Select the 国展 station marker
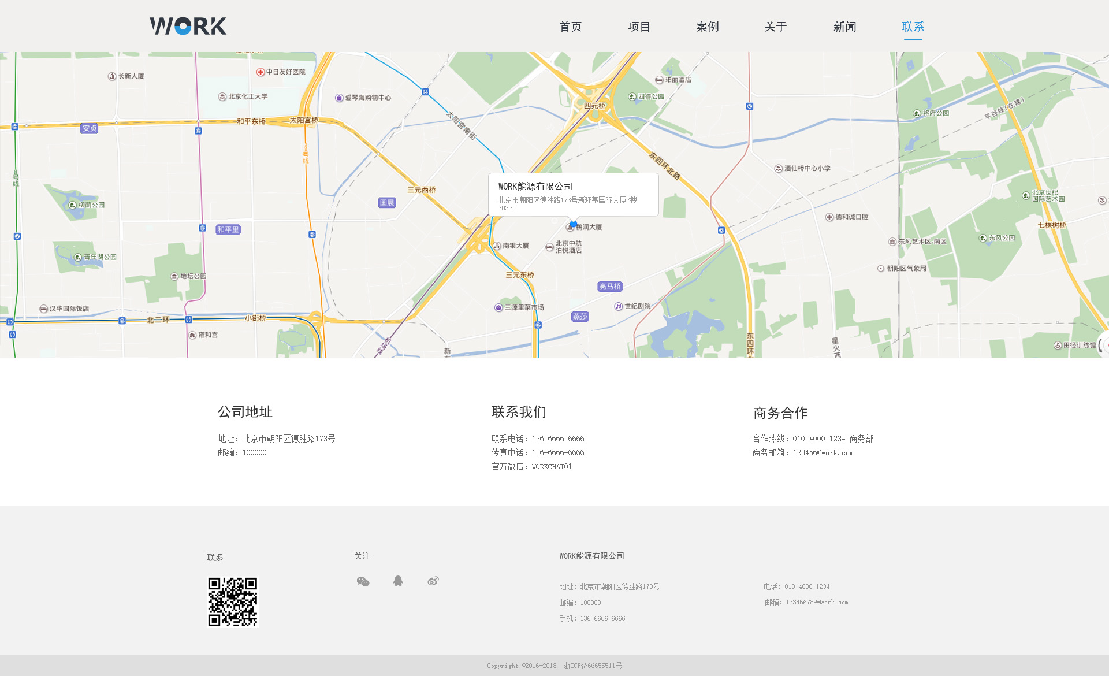 click(387, 203)
